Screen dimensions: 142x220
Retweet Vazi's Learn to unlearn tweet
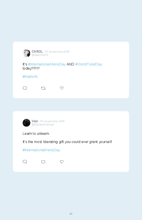pyautogui.click(x=43, y=162)
